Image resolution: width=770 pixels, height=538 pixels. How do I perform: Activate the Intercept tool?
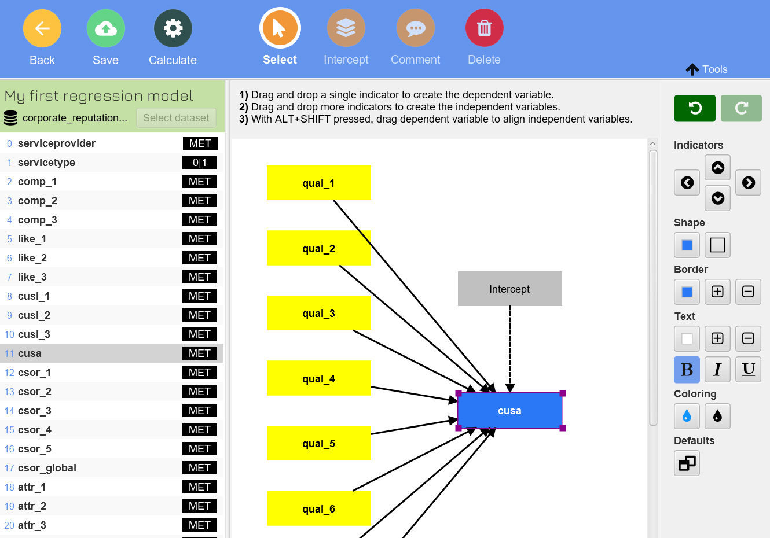(346, 28)
